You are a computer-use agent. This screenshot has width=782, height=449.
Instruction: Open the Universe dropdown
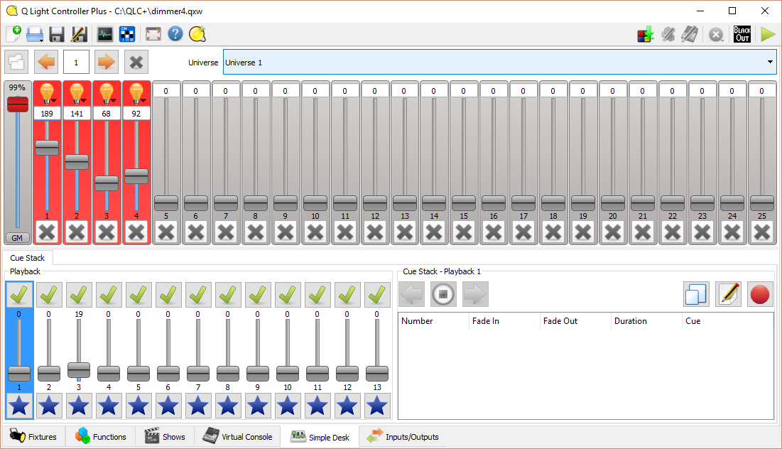coord(500,62)
